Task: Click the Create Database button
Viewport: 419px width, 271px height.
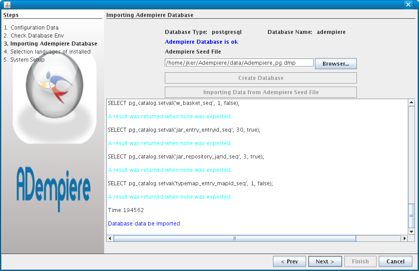Action: point(260,78)
